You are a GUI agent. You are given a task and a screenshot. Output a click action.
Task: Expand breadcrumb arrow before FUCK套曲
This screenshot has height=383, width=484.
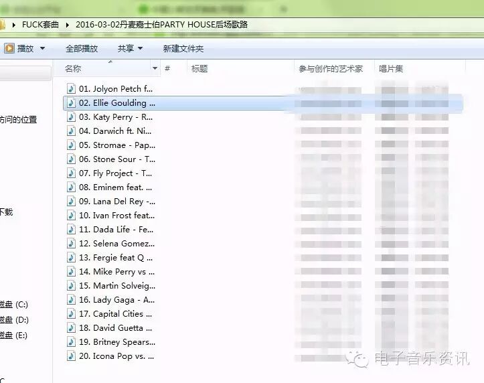coord(14,25)
